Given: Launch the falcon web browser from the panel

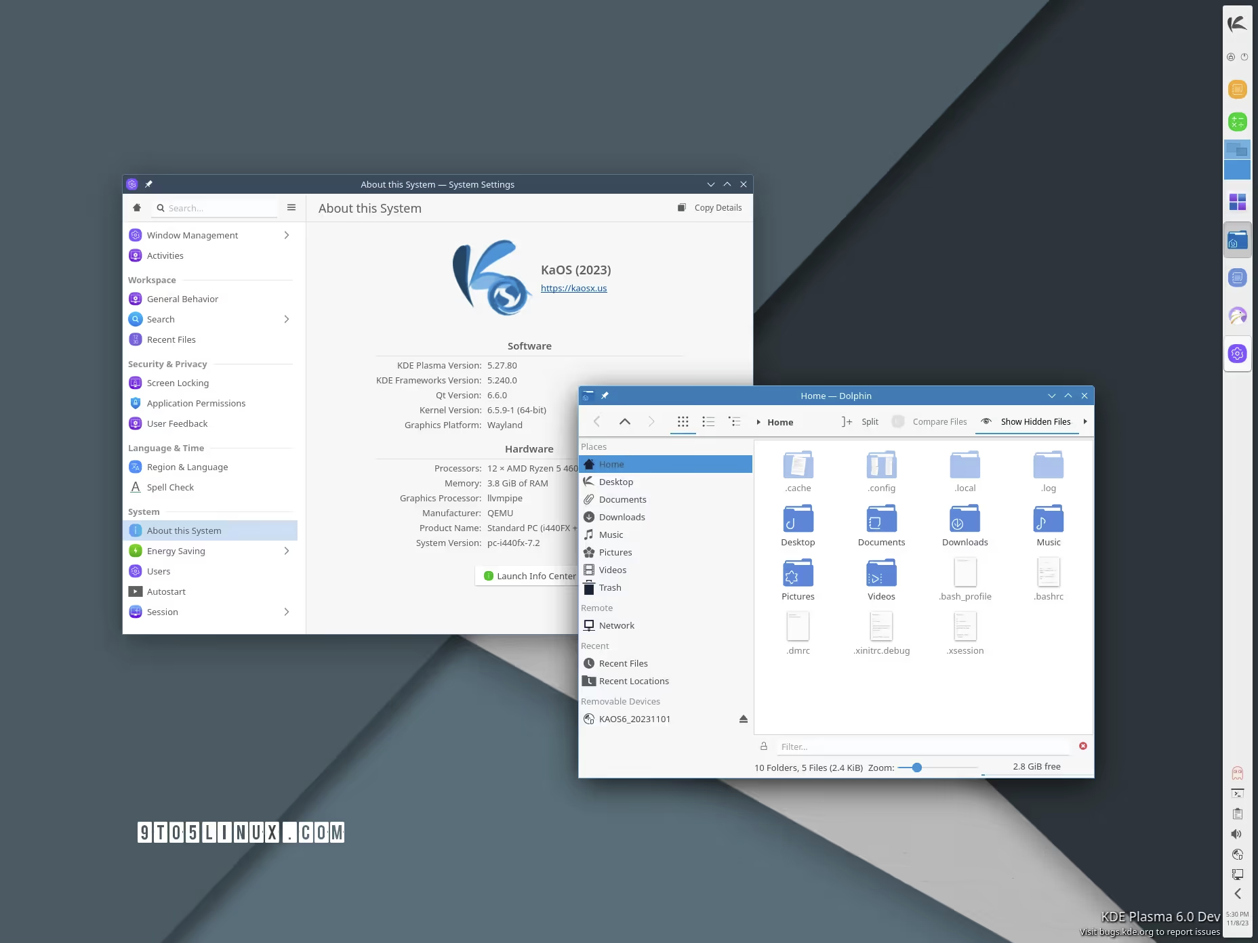Looking at the screenshot, I should coord(1237,315).
